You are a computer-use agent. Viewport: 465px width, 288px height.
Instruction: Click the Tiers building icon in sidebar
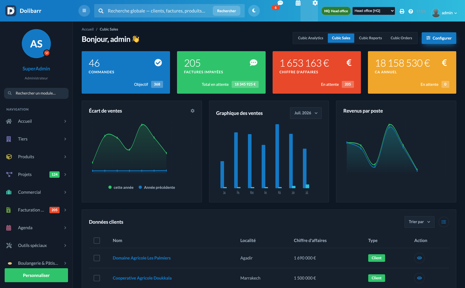[9, 139]
